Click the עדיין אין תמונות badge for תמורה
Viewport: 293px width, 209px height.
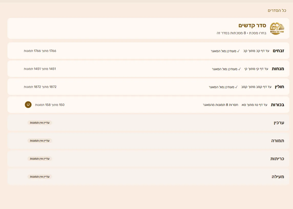tap(40, 141)
